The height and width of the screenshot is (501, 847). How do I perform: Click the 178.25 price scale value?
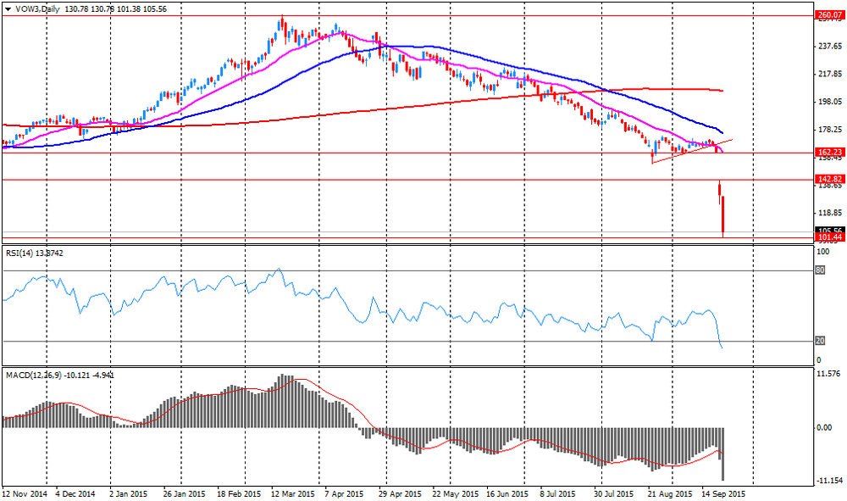pyautogui.click(x=830, y=129)
